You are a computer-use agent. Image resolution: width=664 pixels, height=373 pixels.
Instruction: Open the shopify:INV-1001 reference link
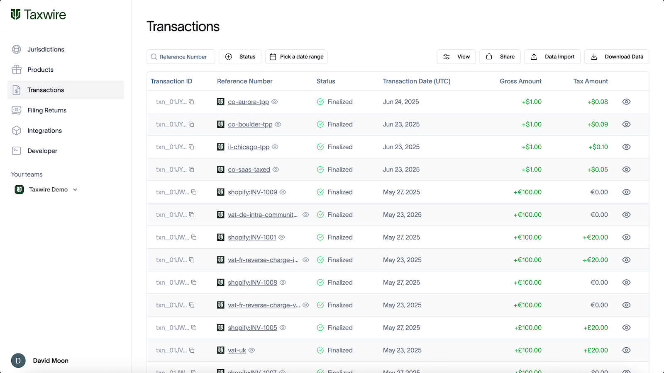[252, 237]
